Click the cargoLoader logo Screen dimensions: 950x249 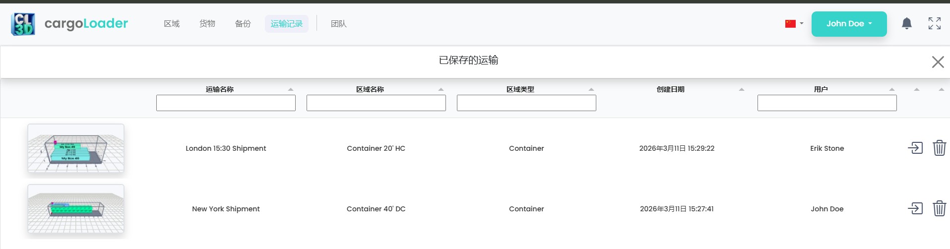click(x=69, y=24)
